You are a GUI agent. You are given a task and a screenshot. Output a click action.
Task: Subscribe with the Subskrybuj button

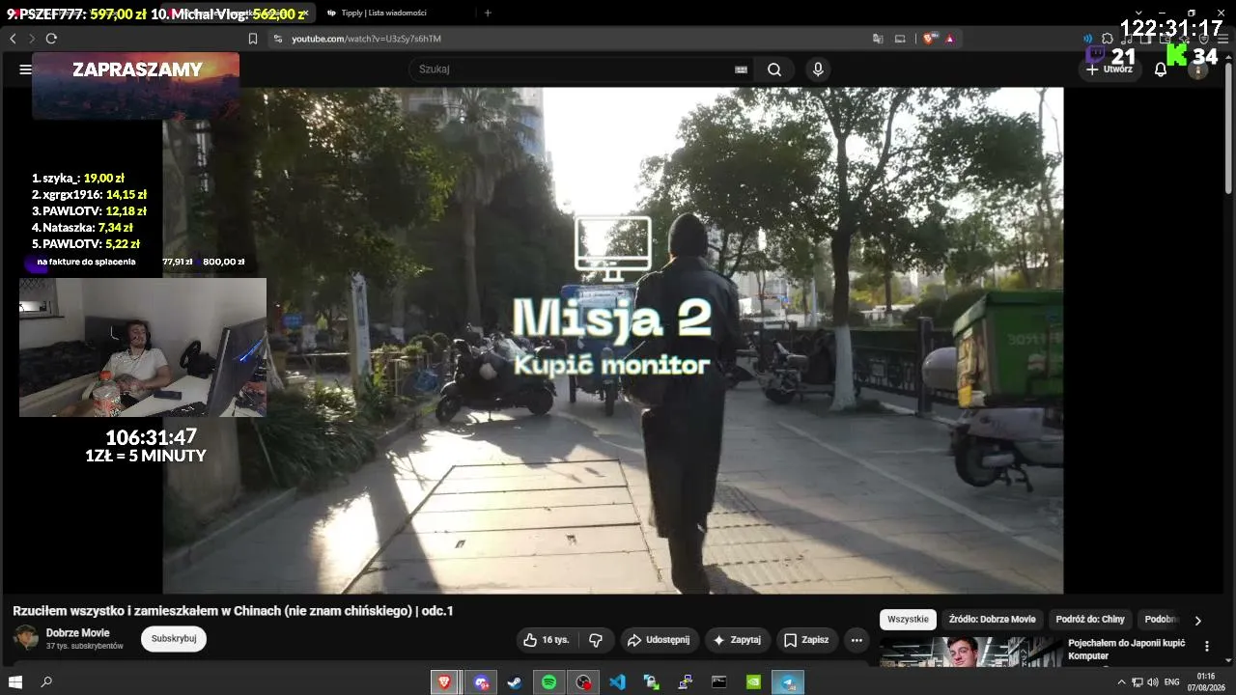tap(174, 638)
